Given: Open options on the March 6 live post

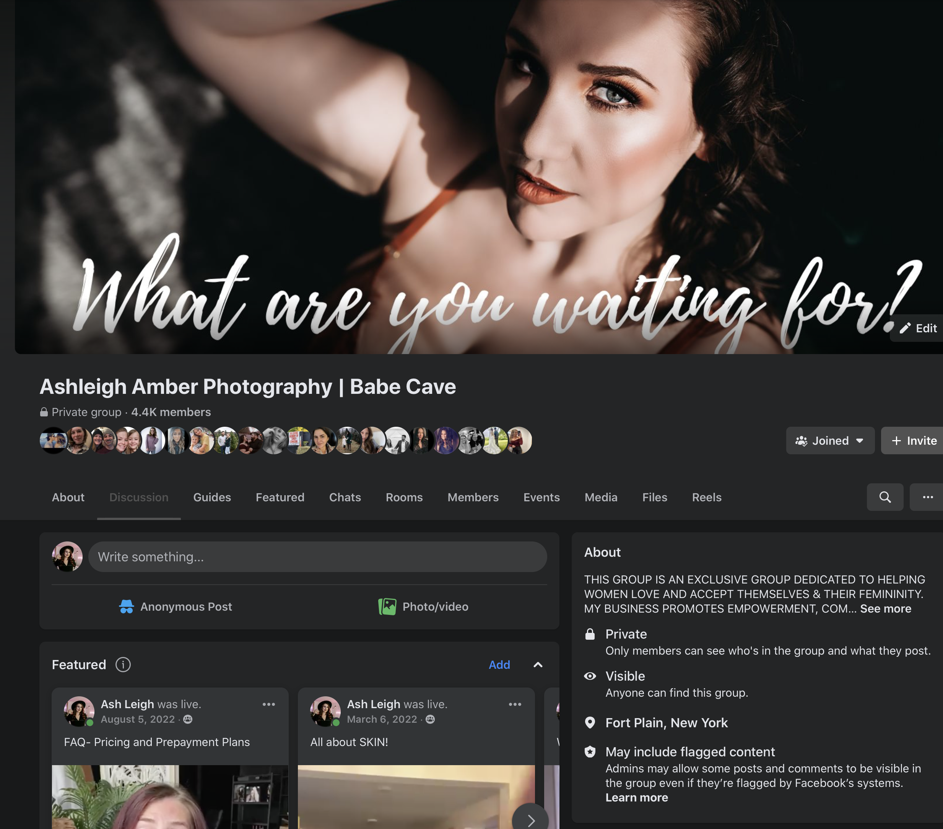Looking at the screenshot, I should [514, 704].
